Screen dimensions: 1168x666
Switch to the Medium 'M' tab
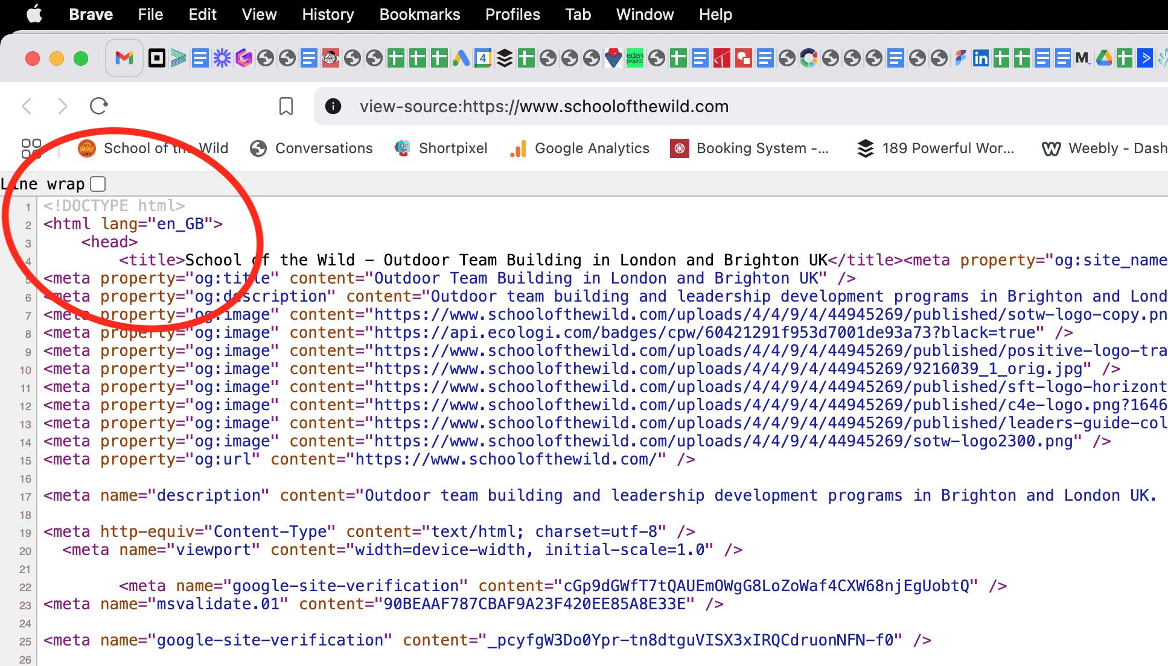[1082, 58]
